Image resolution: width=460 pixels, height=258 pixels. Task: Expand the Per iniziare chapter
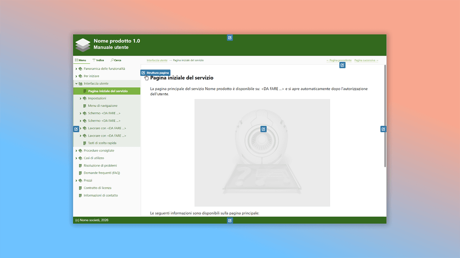[76, 76]
